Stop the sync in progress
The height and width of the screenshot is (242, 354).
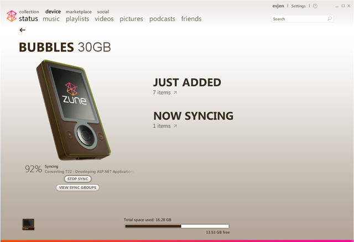pos(77,179)
